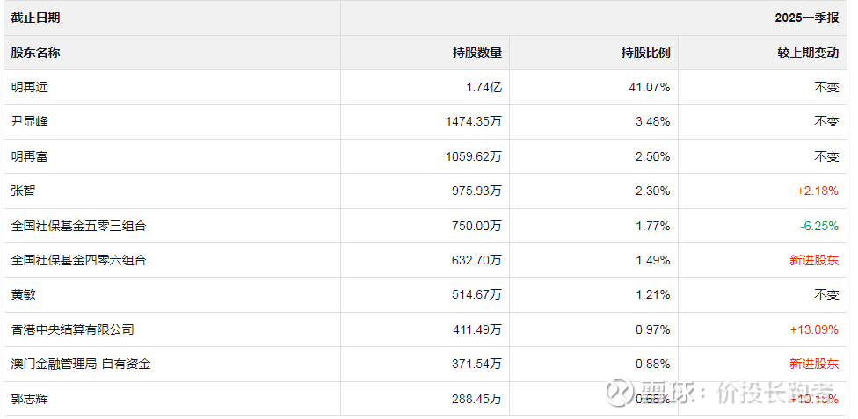Open shareholder 明再远
Screen dimensions: 858x419
tap(30, 87)
